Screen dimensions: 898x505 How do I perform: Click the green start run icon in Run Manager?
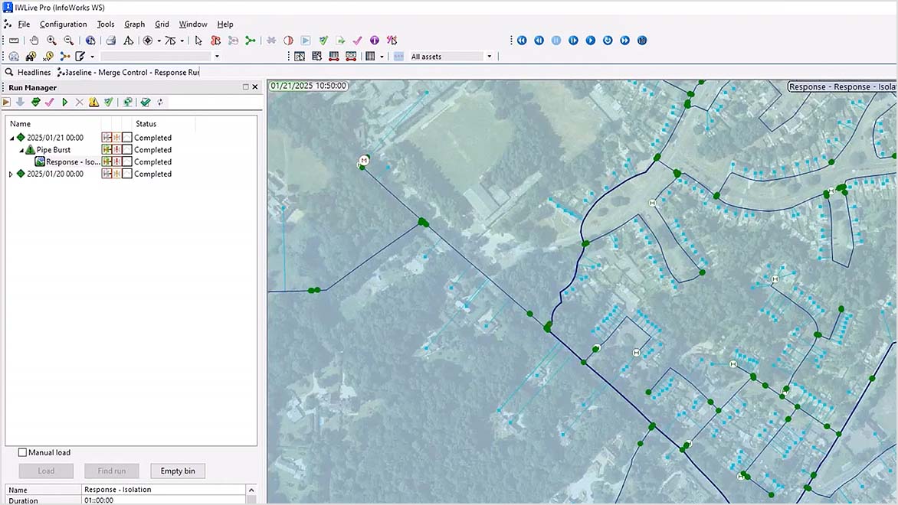pos(64,101)
